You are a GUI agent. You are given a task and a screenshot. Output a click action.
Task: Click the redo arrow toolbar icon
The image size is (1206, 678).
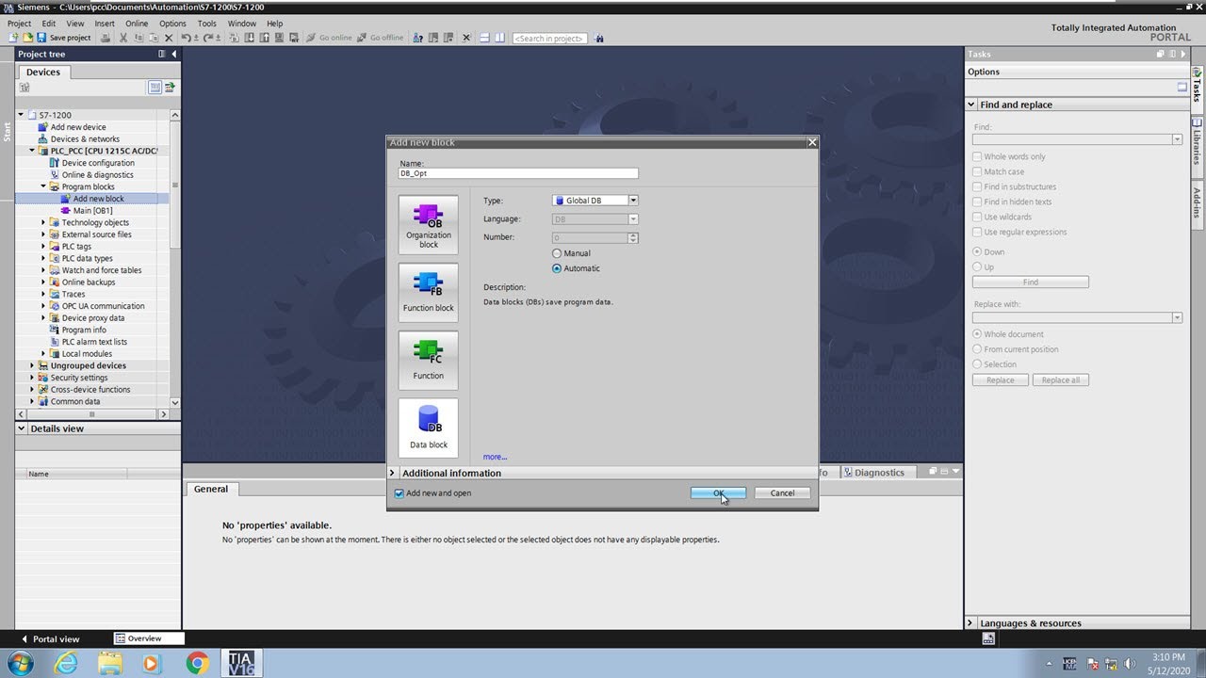pos(210,38)
